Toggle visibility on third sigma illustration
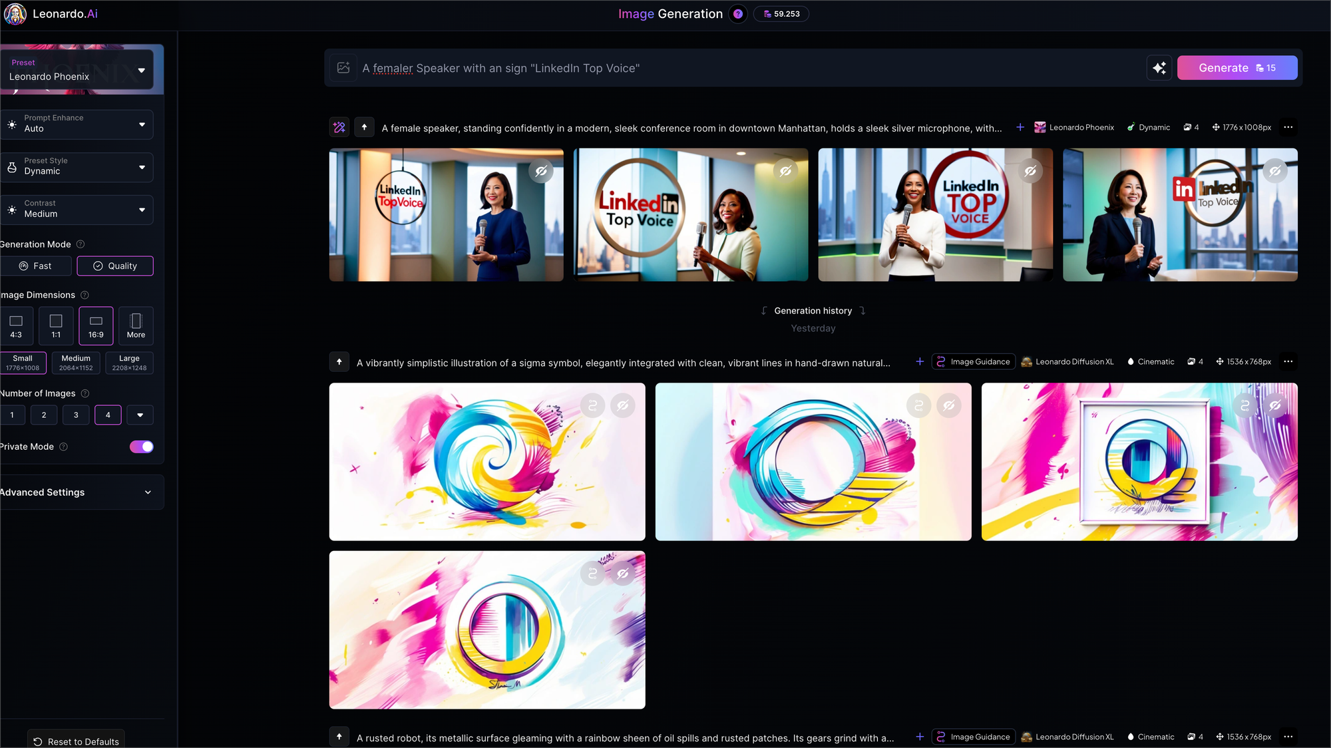The height and width of the screenshot is (748, 1331). tap(1275, 405)
